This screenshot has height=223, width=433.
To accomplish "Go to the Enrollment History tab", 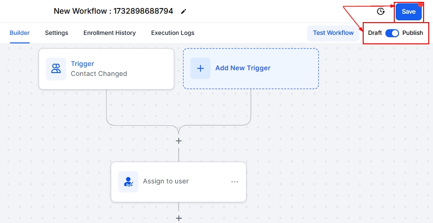I will click(109, 33).
